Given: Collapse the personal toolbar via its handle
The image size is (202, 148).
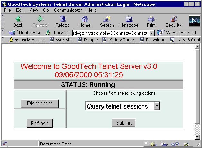Looking at the screenshot, I should click(3, 40).
